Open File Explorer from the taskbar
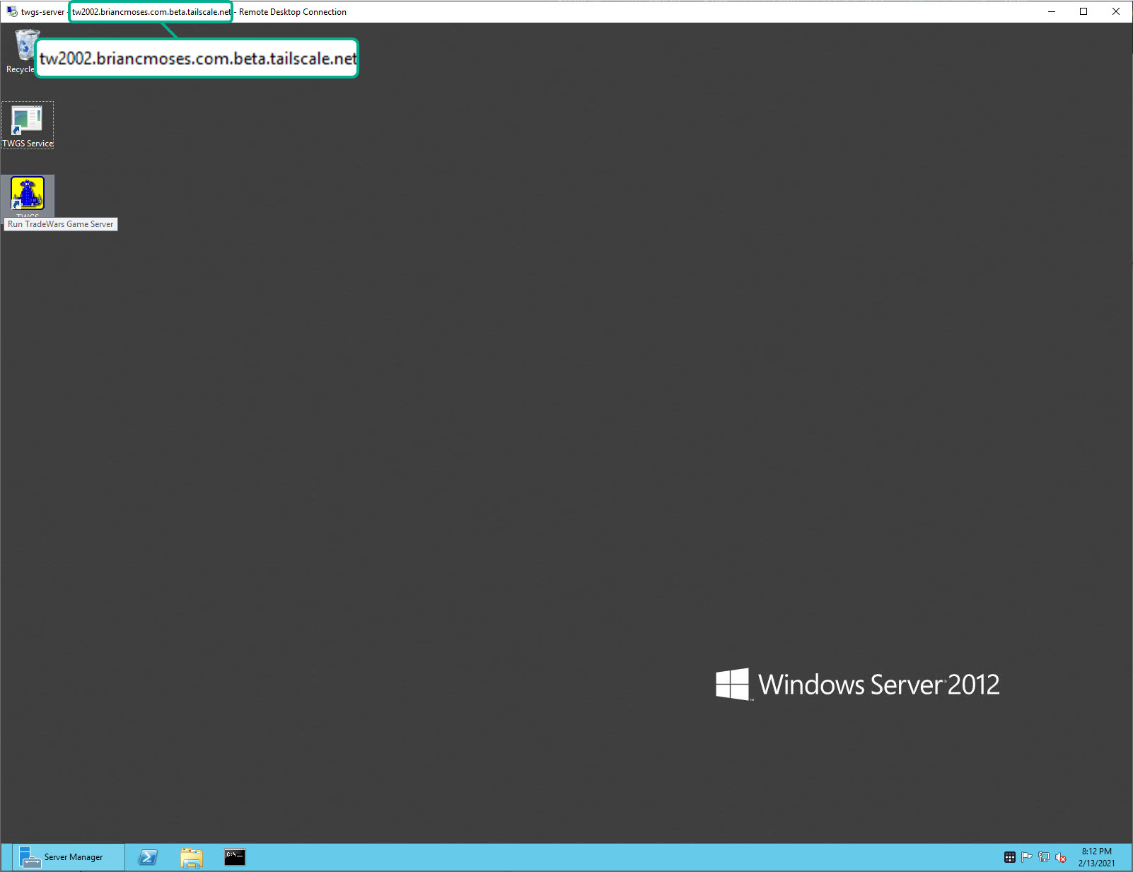The height and width of the screenshot is (872, 1133). pos(192,856)
